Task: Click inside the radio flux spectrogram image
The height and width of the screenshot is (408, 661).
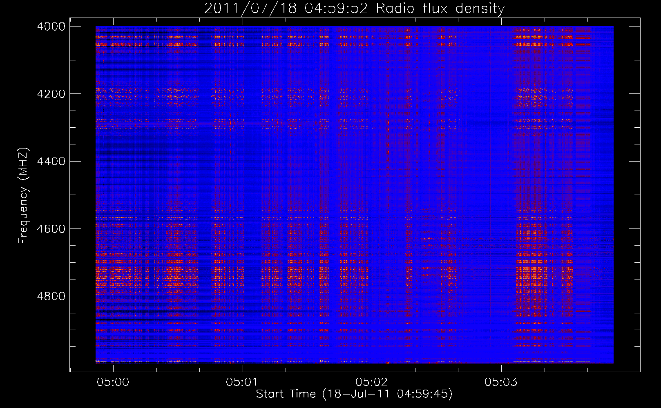Action: [x=355, y=195]
